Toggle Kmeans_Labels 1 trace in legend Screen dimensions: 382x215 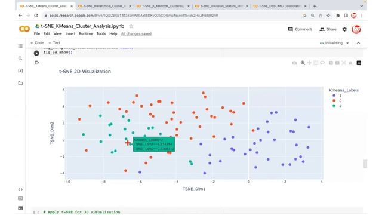(337, 96)
